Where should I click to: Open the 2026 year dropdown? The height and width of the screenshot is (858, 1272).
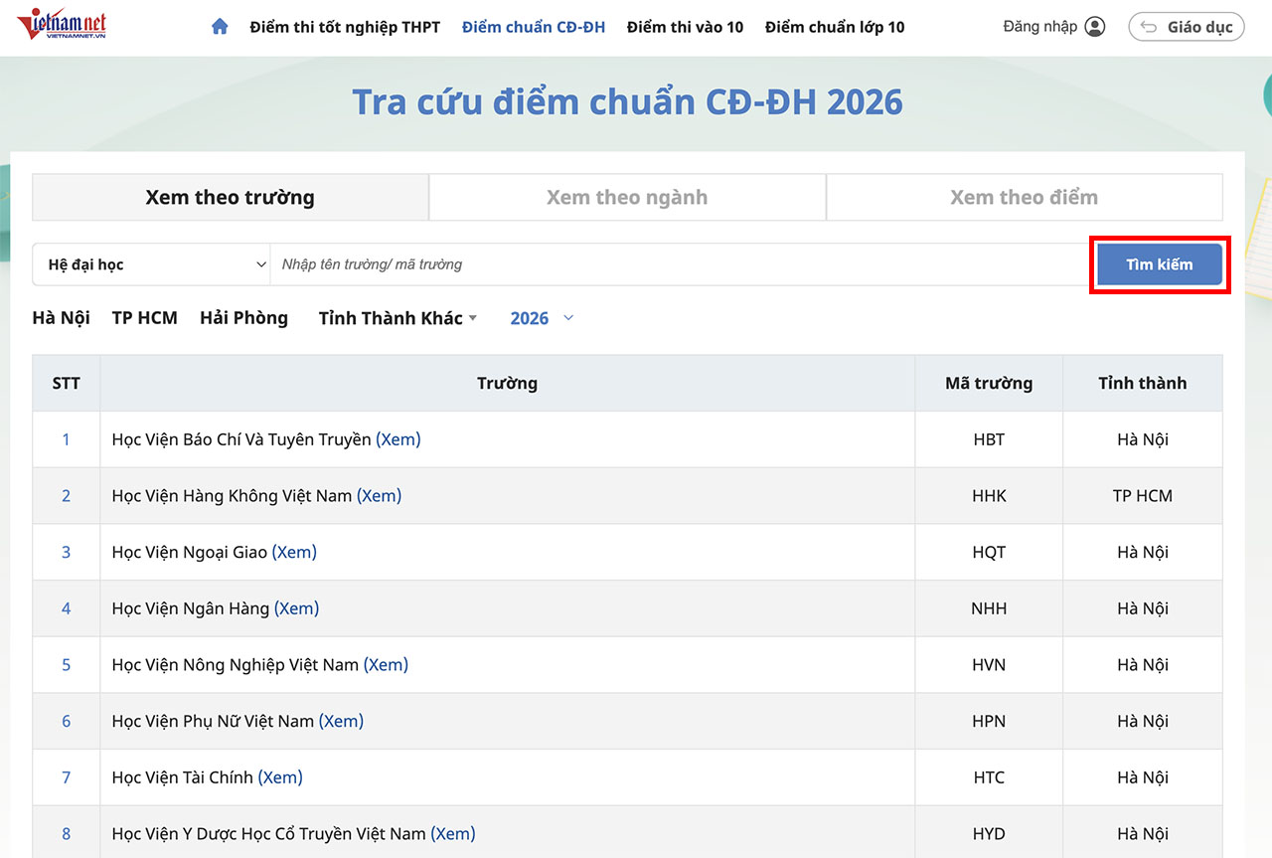tap(542, 318)
